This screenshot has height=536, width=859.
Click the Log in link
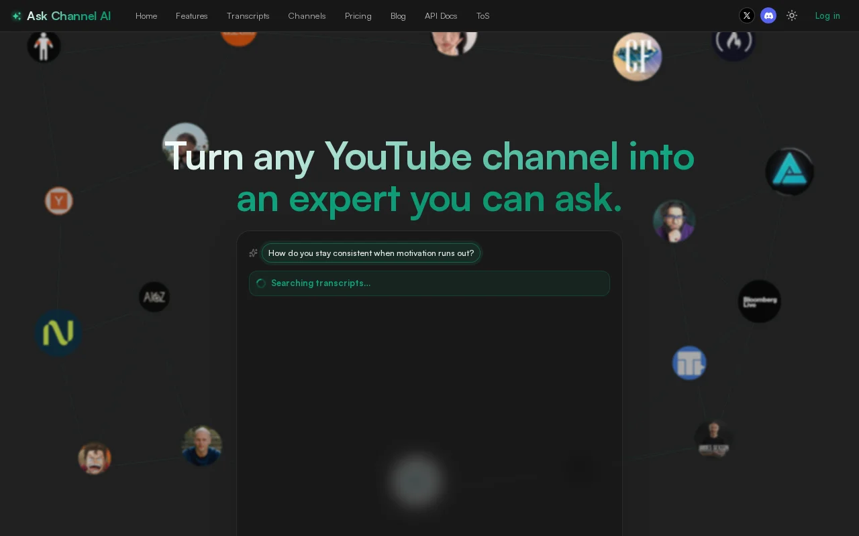coord(827,16)
